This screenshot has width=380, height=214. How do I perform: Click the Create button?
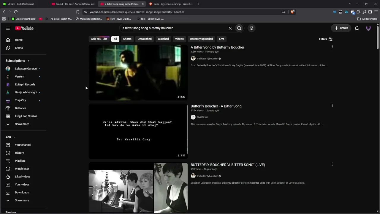point(341,28)
